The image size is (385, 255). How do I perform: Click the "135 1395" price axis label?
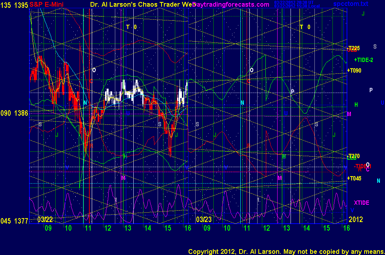[14, 5]
